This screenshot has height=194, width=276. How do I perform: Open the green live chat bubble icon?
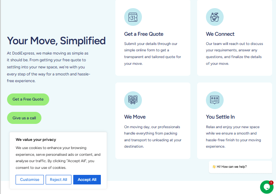pos(267,187)
